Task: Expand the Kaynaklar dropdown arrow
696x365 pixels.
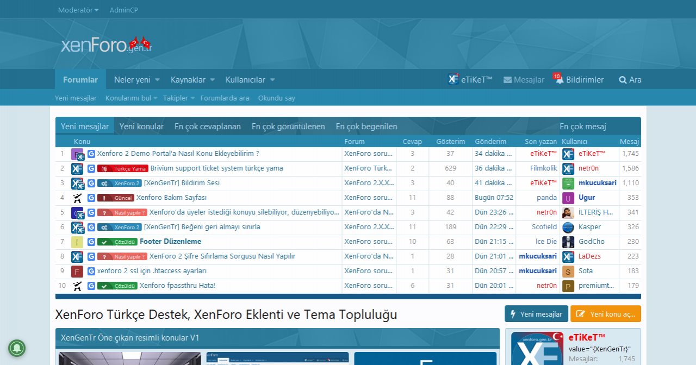Action: pos(213,80)
